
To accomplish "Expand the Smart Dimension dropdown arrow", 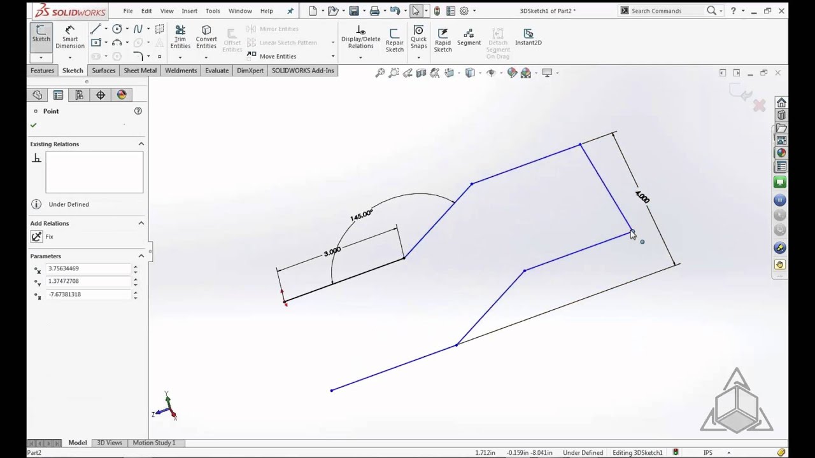I will (70, 57).
